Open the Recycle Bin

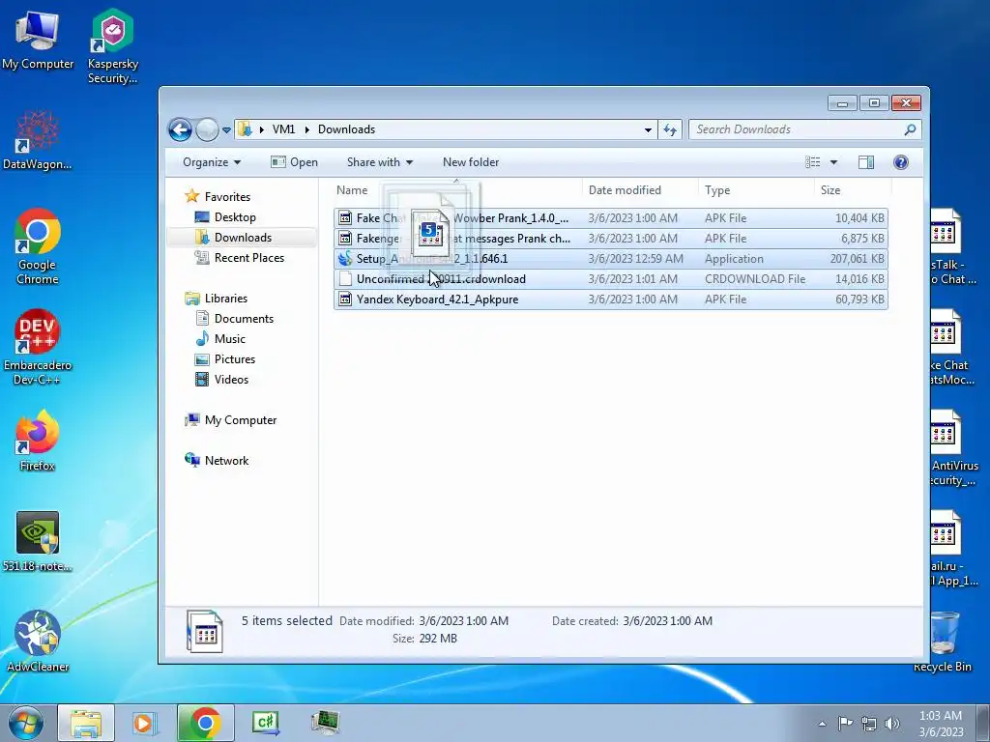click(943, 642)
